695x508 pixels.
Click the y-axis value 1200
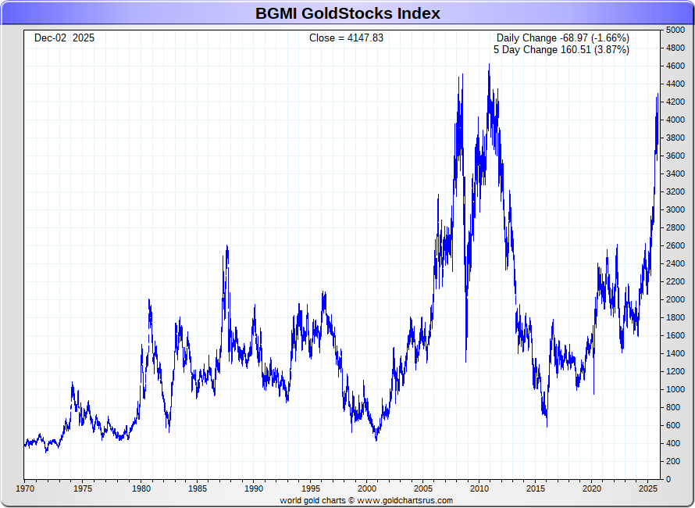(675, 371)
